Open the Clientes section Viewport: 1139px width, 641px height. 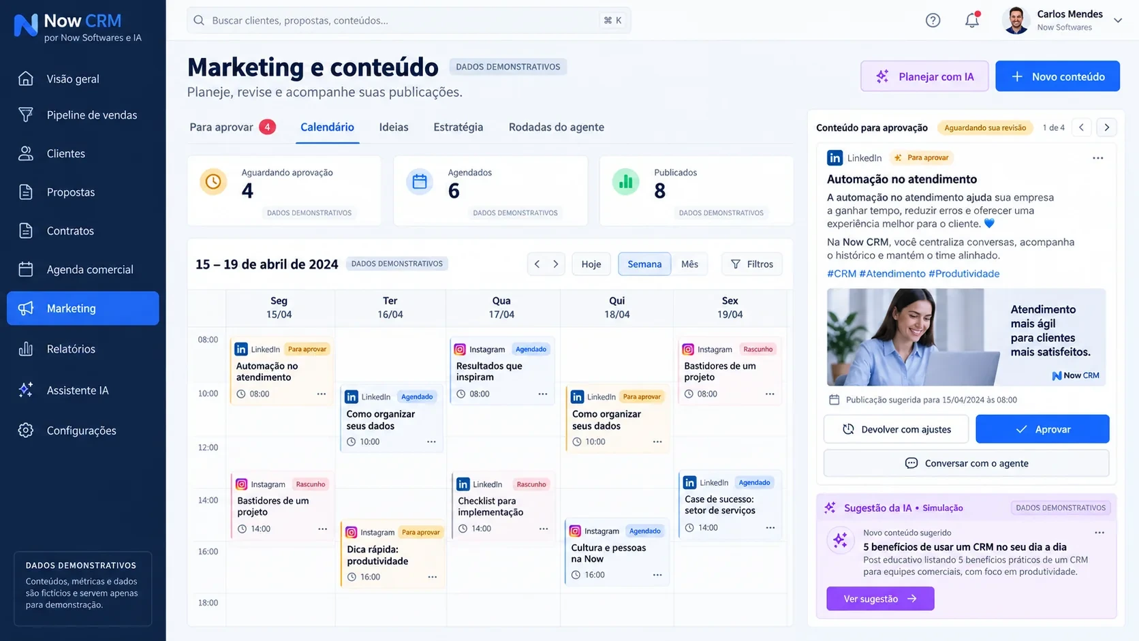click(x=83, y=153)
